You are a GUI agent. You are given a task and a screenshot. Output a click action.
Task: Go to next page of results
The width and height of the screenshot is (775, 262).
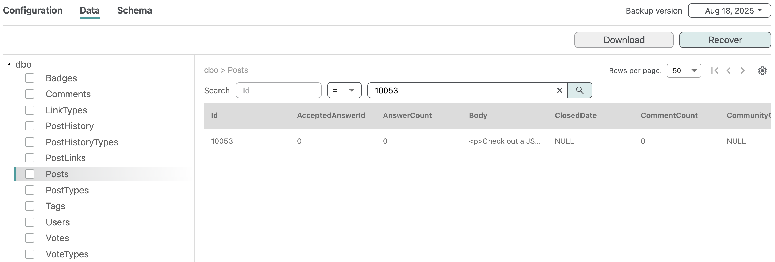click(742, 70)
